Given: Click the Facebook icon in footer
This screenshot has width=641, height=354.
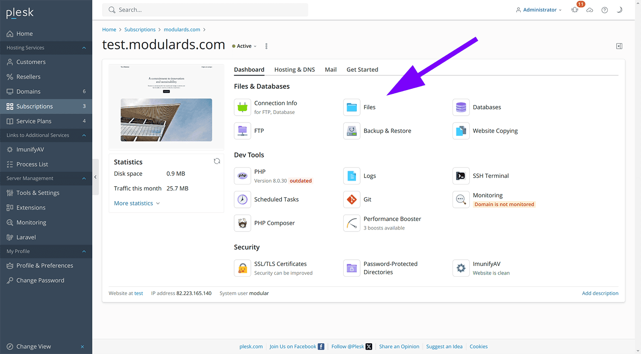Looking at the screenshot, I should pyautogui.click(x=321, y=346).
